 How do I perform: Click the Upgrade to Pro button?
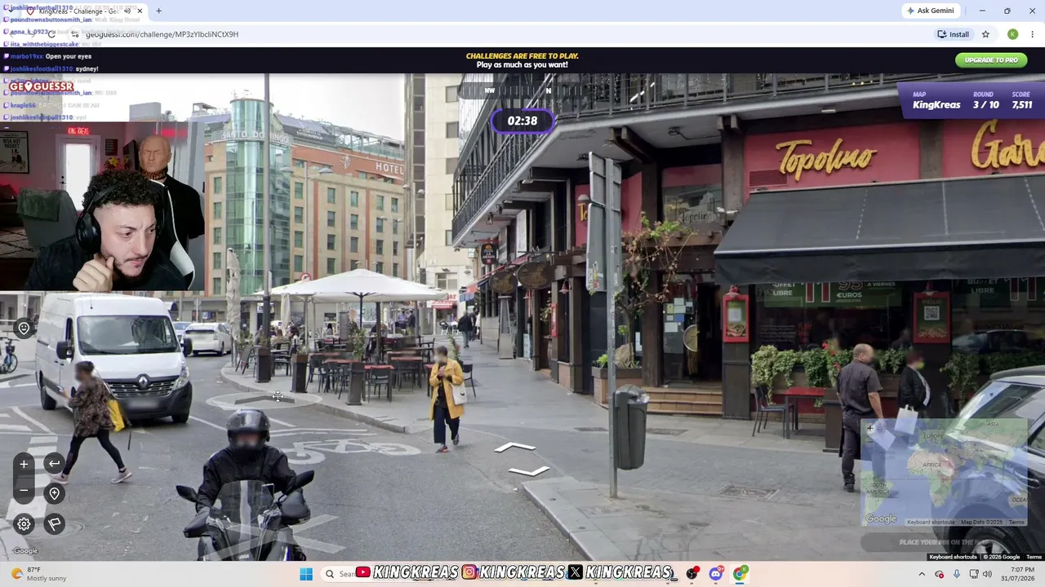(x=991, y=60)
